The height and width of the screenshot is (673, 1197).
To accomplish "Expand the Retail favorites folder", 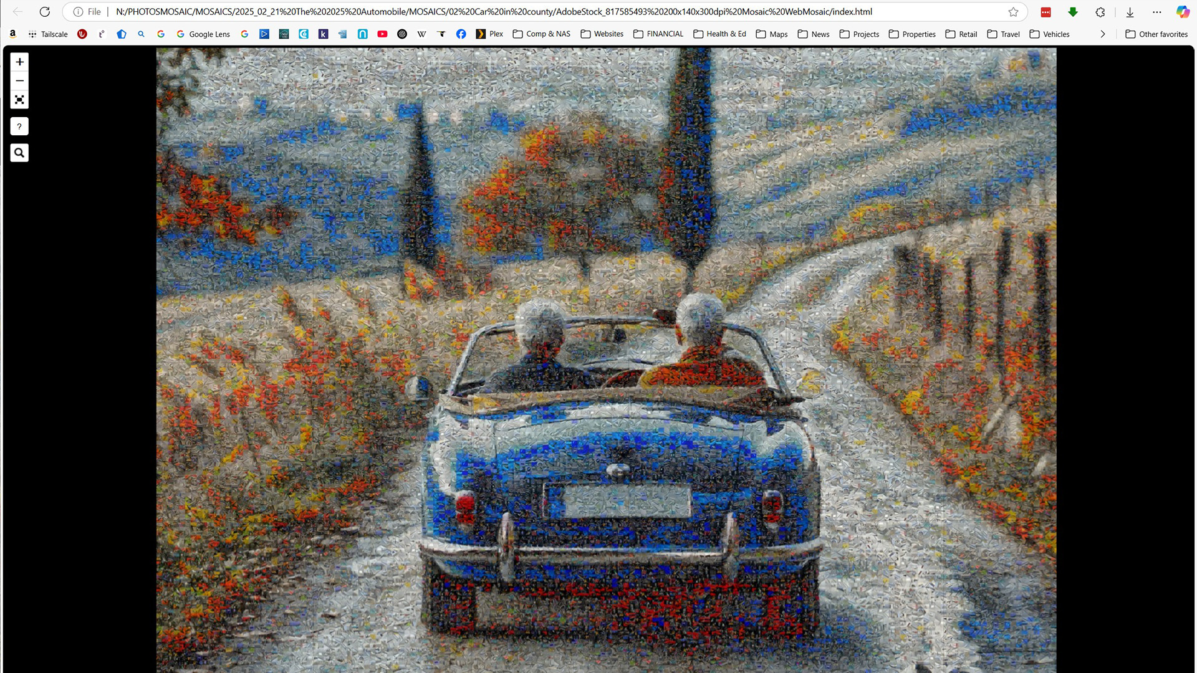I will click(961, 34).
